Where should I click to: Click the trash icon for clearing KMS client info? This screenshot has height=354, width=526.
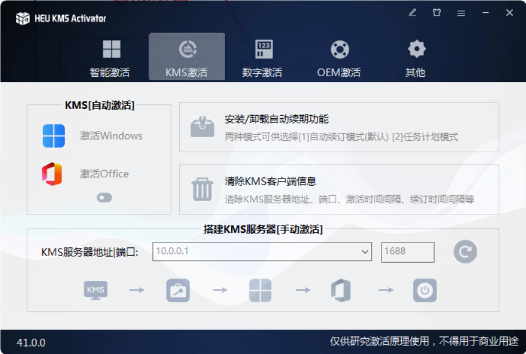(202, 189)
